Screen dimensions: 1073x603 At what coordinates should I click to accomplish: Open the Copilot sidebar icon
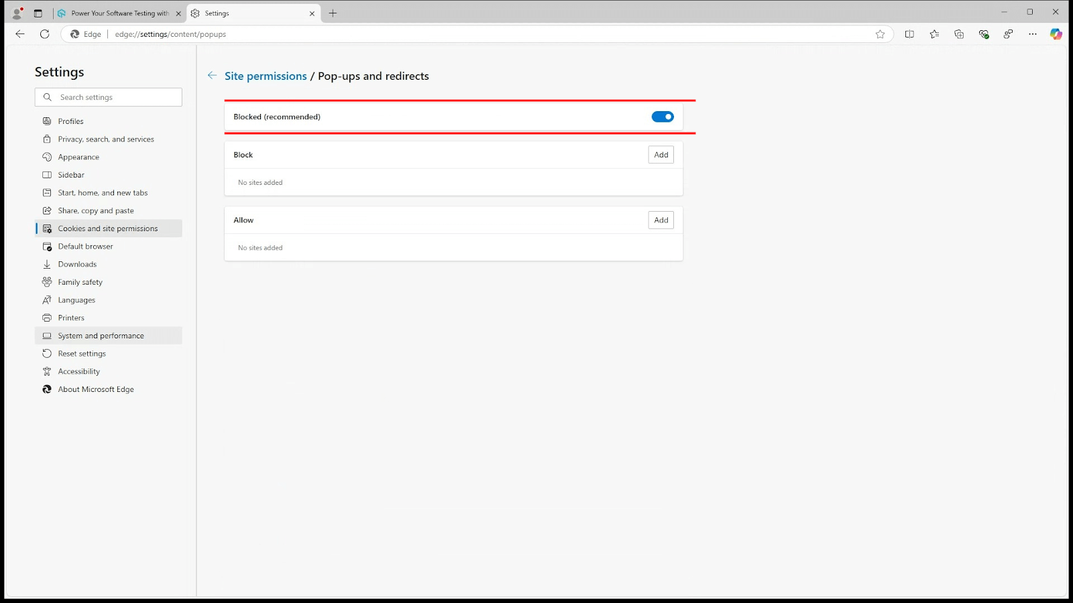pyautogui.click(x=1056, y=34)
